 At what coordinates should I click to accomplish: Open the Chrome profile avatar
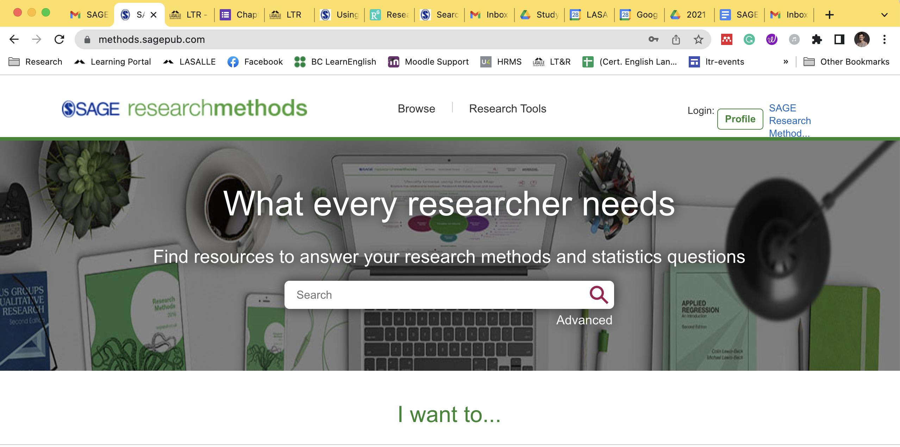click(x=862, y=39)
